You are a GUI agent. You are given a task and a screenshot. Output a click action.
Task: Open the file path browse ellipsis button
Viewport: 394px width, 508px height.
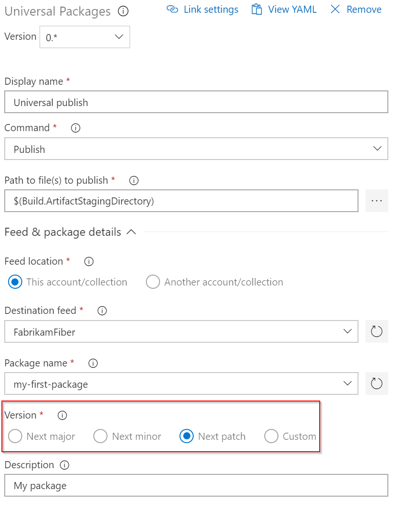(x=376, y=201)
